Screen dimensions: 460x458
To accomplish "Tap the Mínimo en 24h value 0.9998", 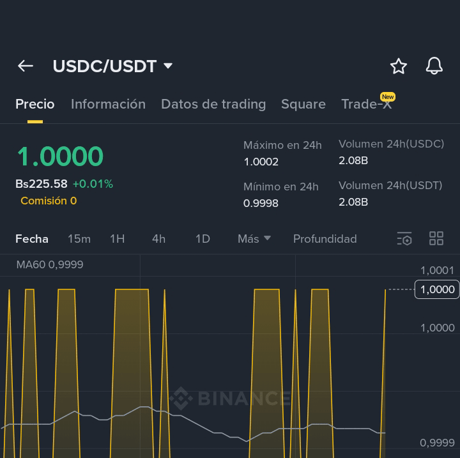I will click(261, 203).
